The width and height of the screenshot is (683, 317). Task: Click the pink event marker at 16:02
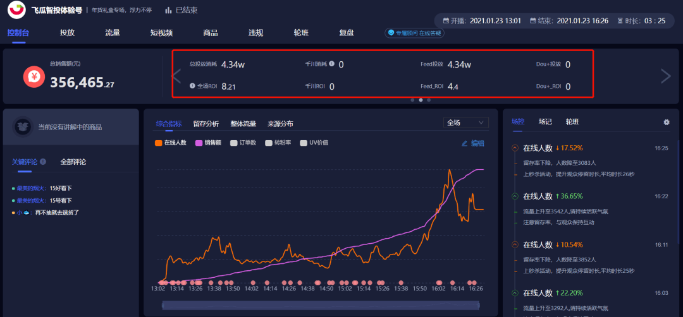pyautogui.click(x=439, y=282)
